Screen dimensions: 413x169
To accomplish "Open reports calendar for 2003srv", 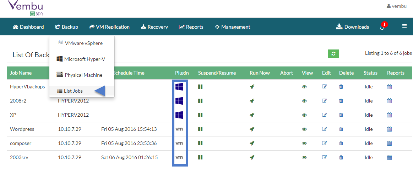I will tap(390, 157).
